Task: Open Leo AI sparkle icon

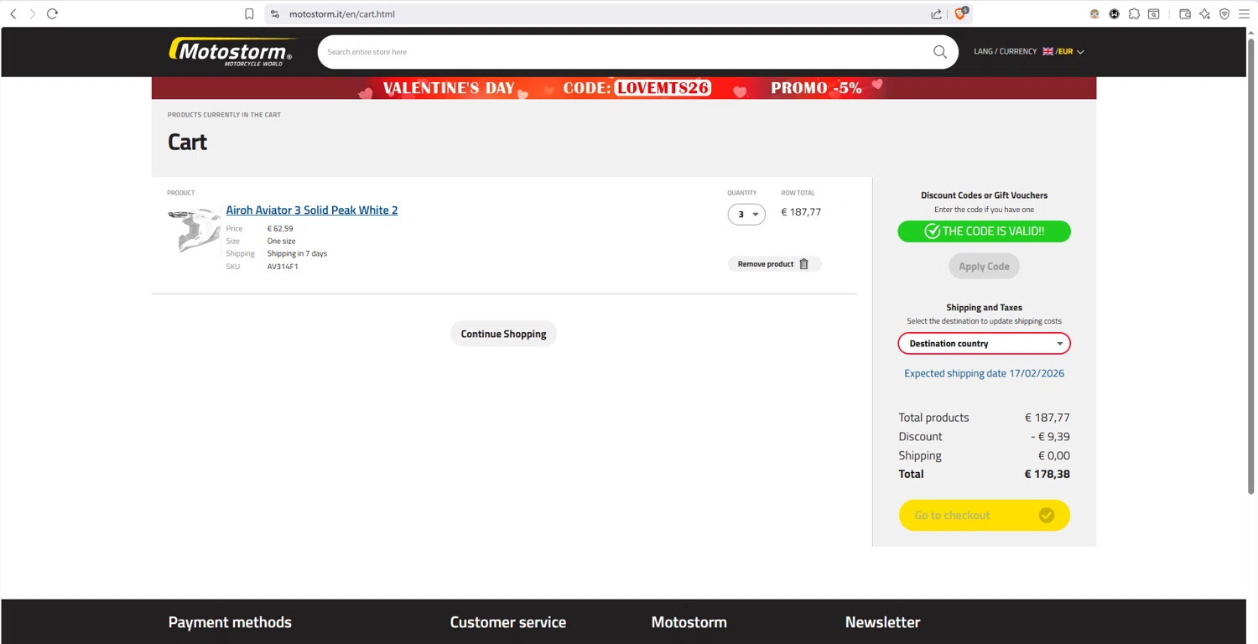Action: coord(1205,13)
